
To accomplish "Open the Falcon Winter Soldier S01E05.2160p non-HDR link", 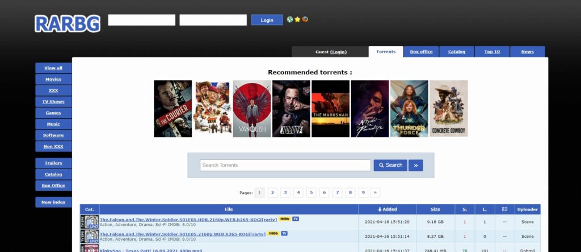I will [183, 234].
